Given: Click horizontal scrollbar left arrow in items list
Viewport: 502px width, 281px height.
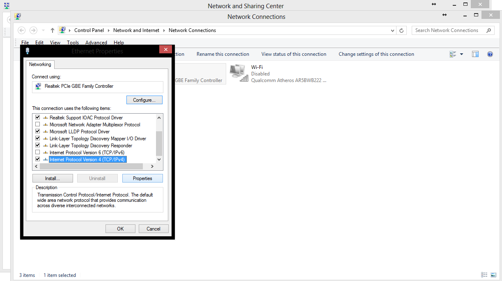Looking at the screenshot, I should tap(36, 166).
